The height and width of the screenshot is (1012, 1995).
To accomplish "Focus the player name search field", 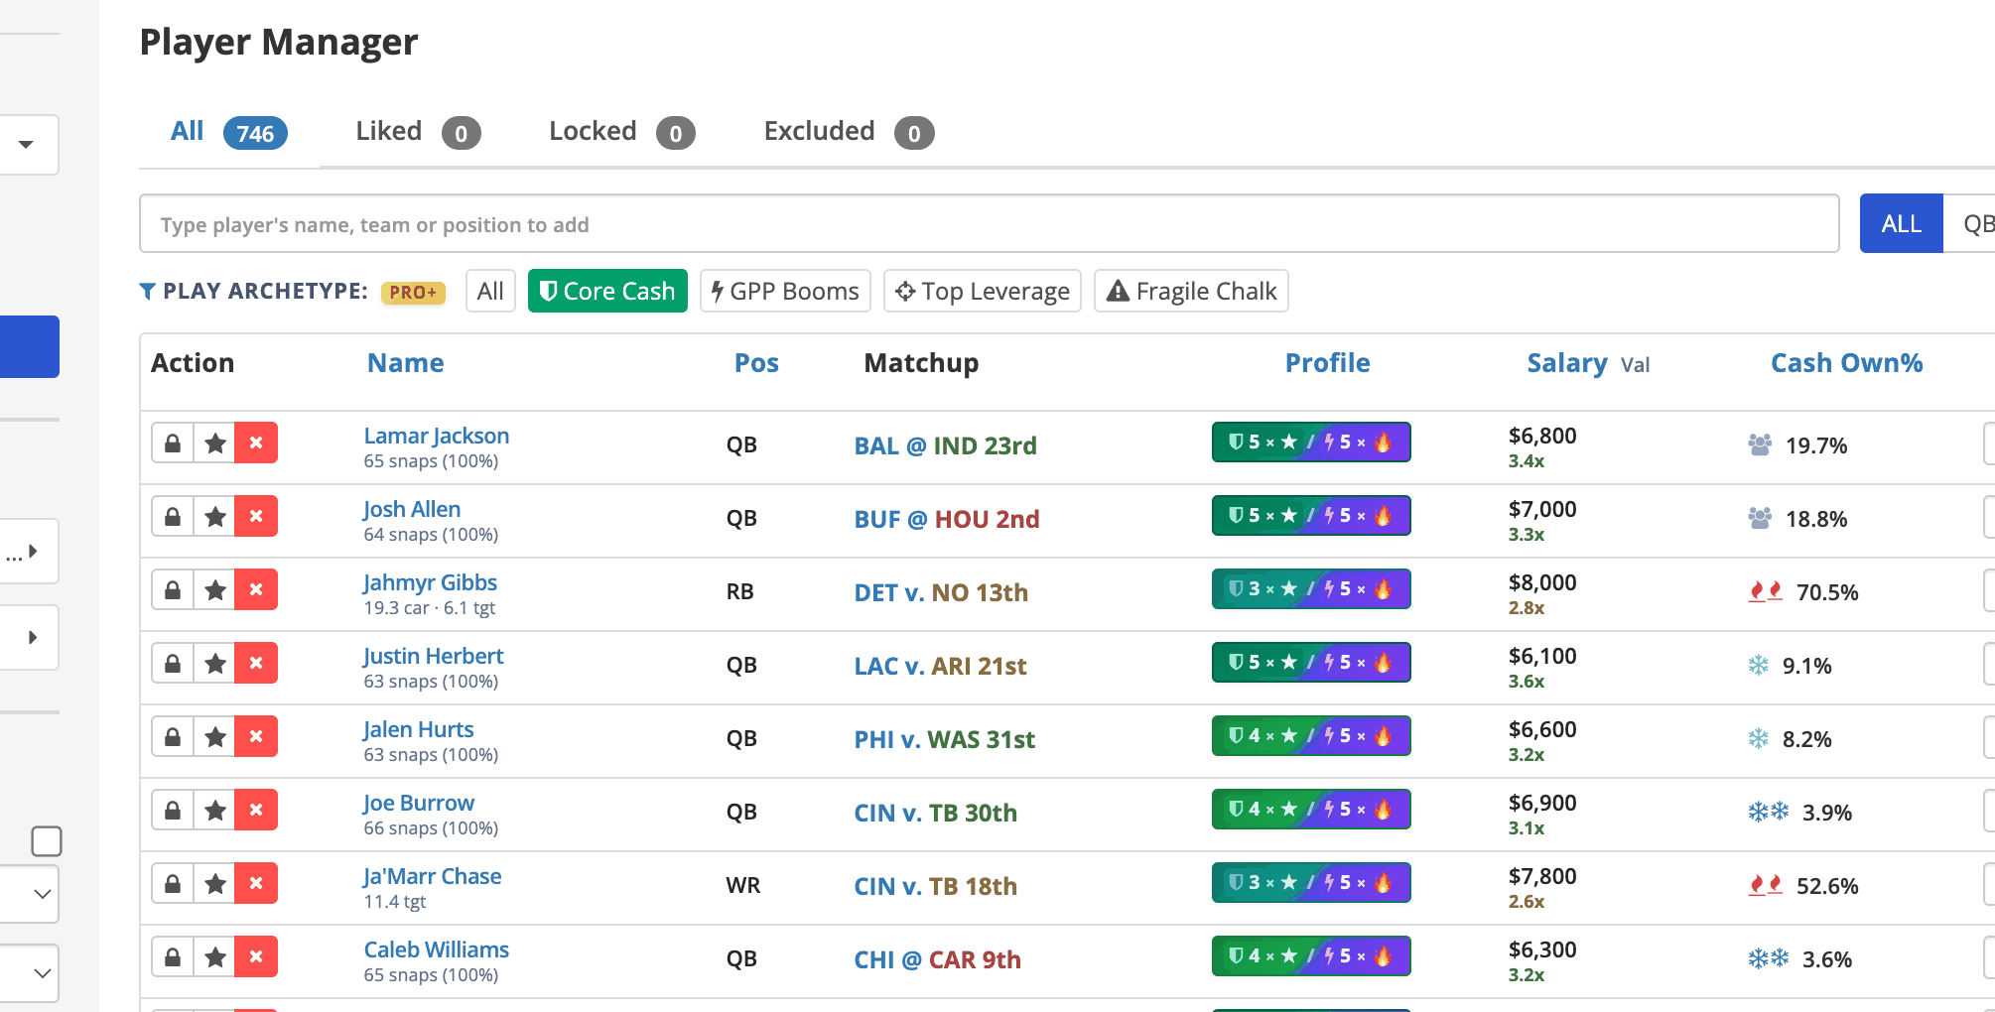I will click(989, 224).
